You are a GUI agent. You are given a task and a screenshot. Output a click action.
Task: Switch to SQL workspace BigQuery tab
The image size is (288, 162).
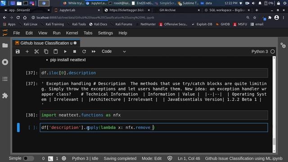click(227, 10)
